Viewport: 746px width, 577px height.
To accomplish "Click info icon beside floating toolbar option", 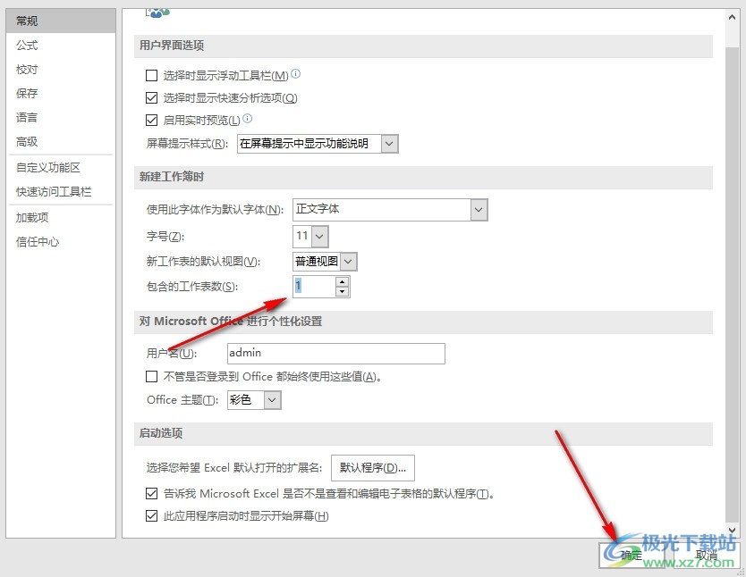I will 296,75.
